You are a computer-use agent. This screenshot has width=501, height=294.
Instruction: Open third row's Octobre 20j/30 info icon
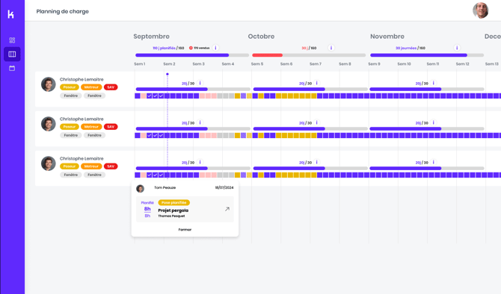[x=316, y=162]
